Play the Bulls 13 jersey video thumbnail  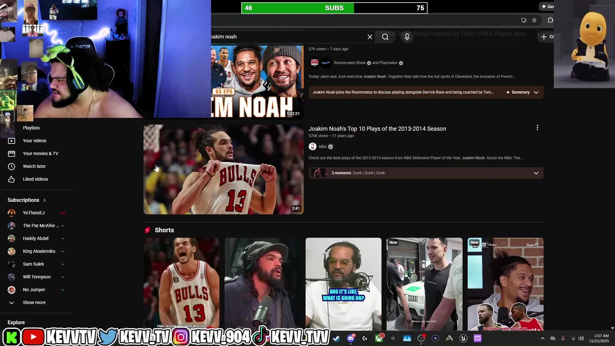(x=223, y=170)
